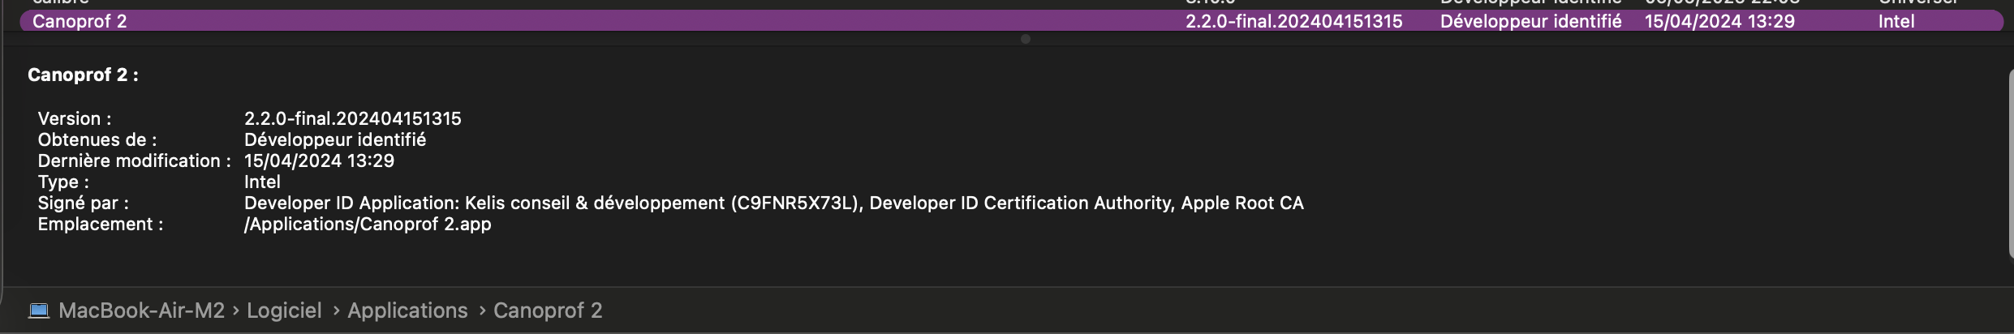
Task: Select the Canoprof 2 name in highlighted row
Action: coord(80,21)
